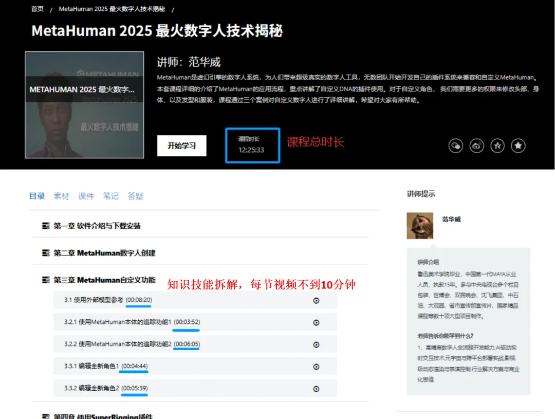The height and width of the screenshot is (419, 555).
Task: Open instructor name 范华威 beside the avatar
Action: pos(451,219)
